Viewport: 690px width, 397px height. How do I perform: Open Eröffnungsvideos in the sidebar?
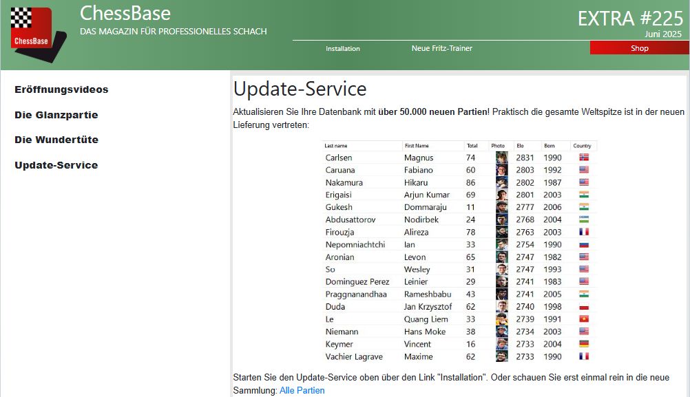(61, 89)
